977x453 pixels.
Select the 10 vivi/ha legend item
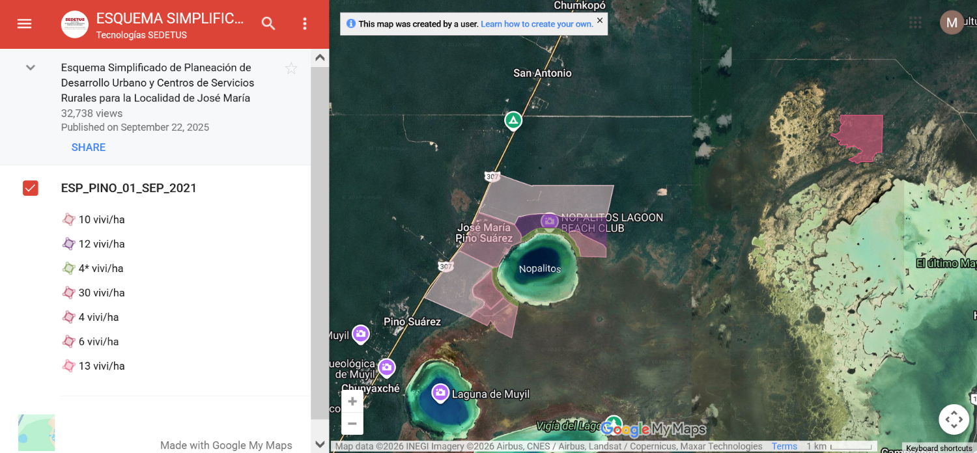pyautogui.click(x=101, y=220)
